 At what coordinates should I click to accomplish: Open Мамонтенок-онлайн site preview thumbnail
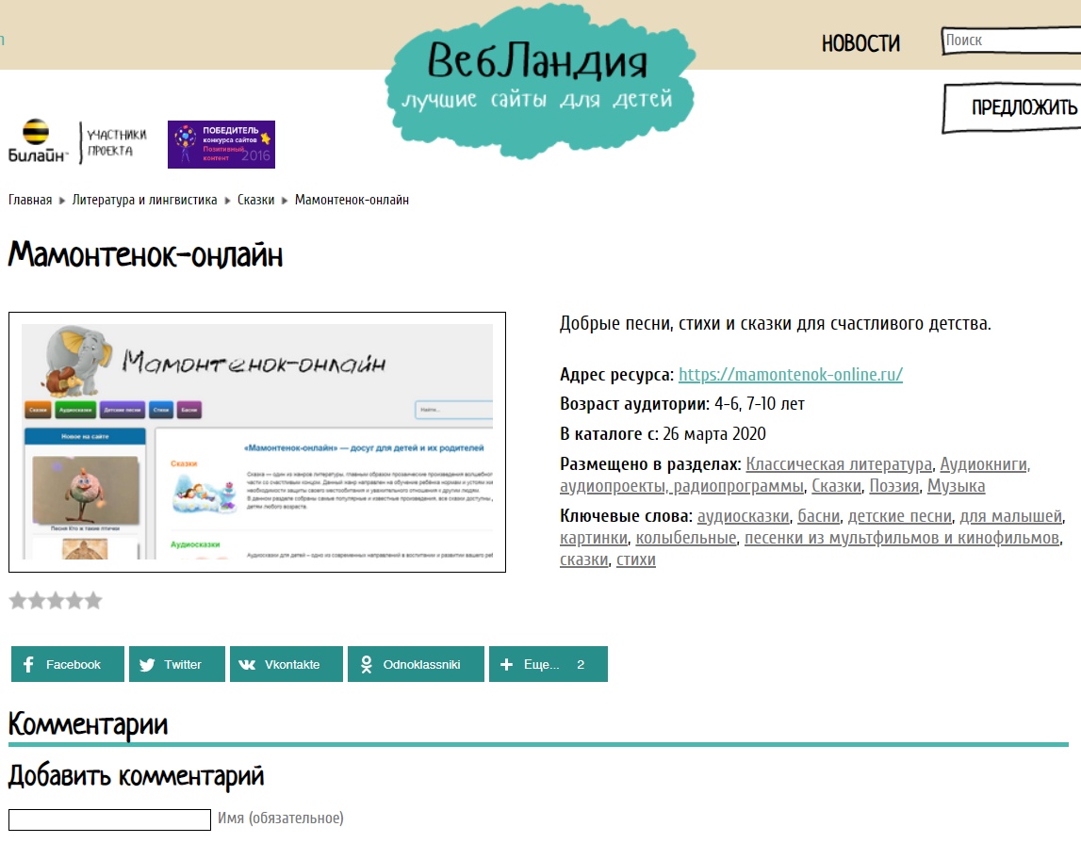pos(257,442)
